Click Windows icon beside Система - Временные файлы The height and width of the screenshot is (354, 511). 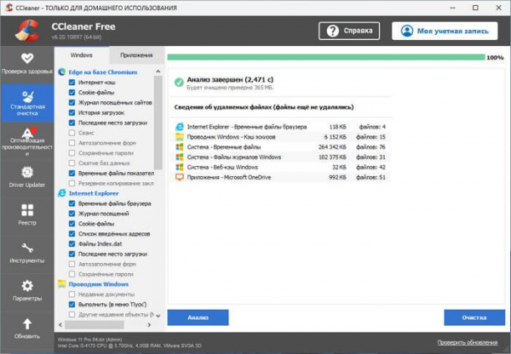pos(180,147)
